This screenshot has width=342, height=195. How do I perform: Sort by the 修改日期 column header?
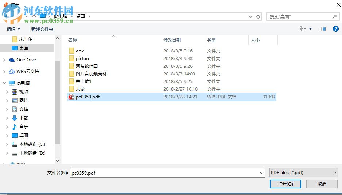click(x=183, y=40)
